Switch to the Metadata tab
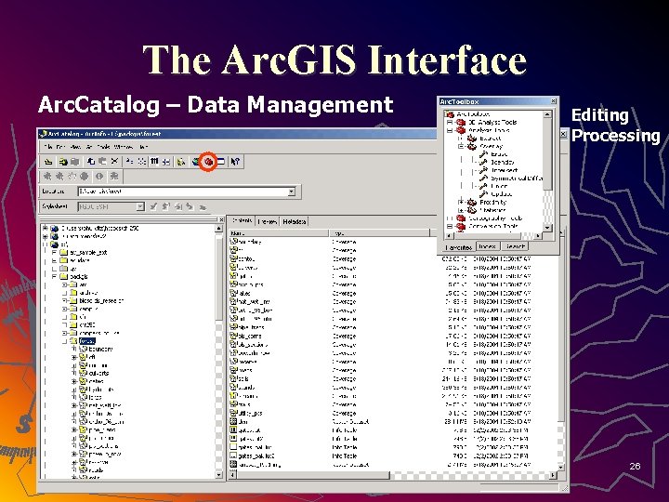This screenshot has height=502, width=669. click(294, 221)
